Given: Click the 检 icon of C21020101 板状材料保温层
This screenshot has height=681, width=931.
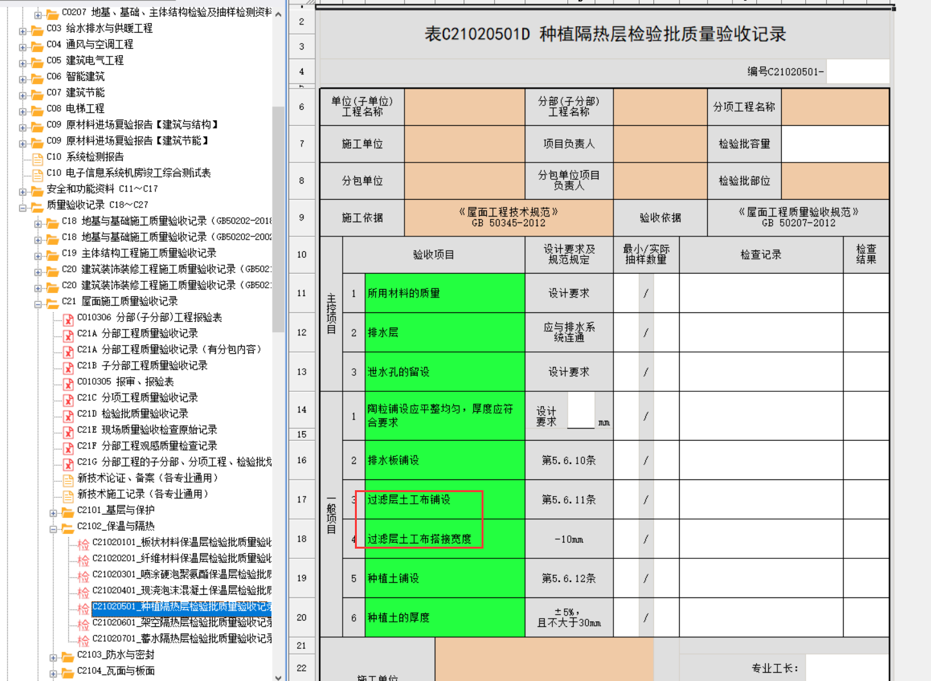Looking at the screenshot, I should coord(84,544).
